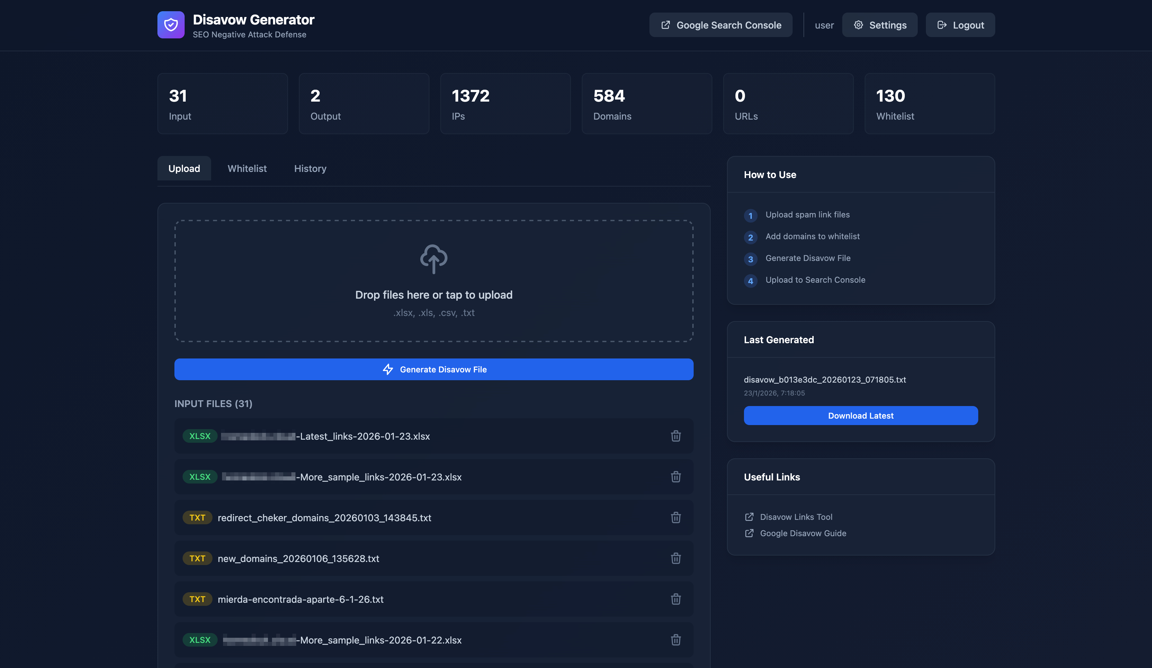This screenshot has width=1152, height=668.
Task: Open the History tab
Action: pos(310,169)
